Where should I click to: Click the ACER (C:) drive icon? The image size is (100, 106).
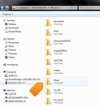pyautogui.click(x=6, y=76)
